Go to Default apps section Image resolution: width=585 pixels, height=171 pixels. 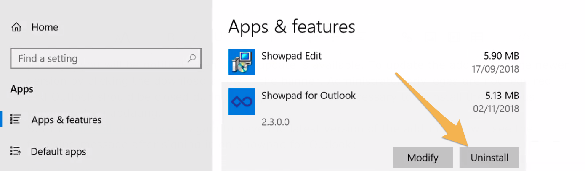[x=58, y=151]
